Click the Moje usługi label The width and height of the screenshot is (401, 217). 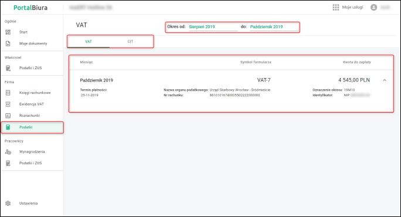[x=352, y=8]
